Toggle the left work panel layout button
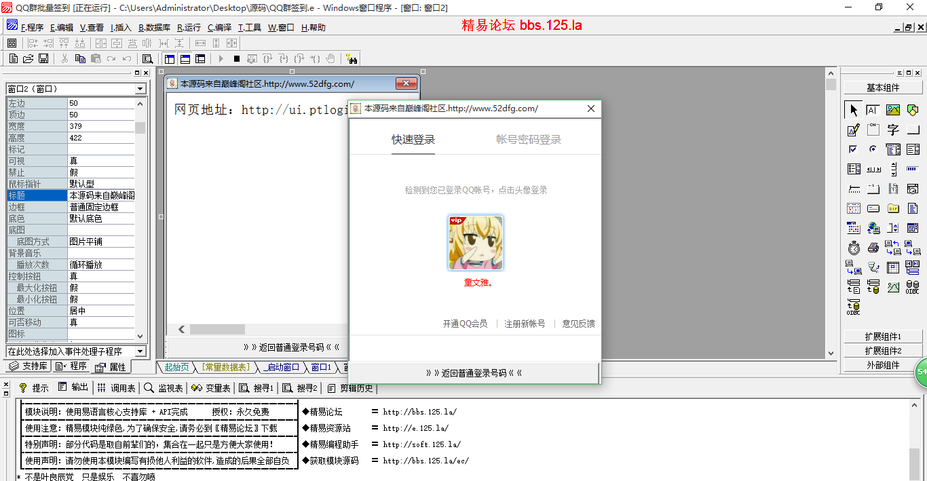 pyautogui.click(x=170, y=58)
